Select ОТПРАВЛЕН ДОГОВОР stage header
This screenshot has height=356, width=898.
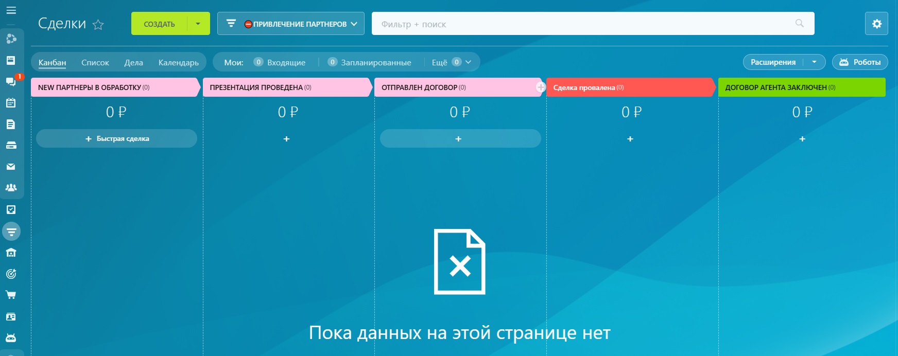[458, 87]
